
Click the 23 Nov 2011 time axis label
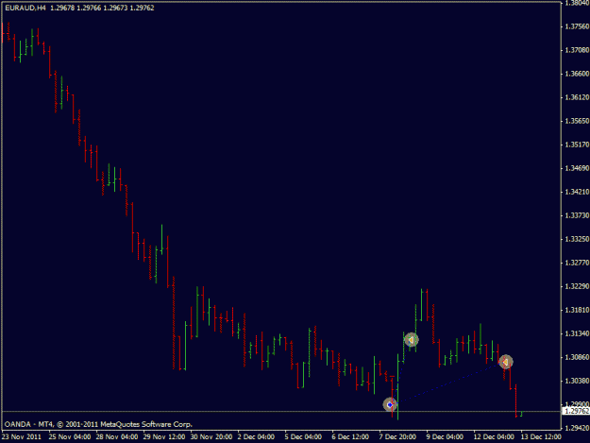(x=22, y=437)
